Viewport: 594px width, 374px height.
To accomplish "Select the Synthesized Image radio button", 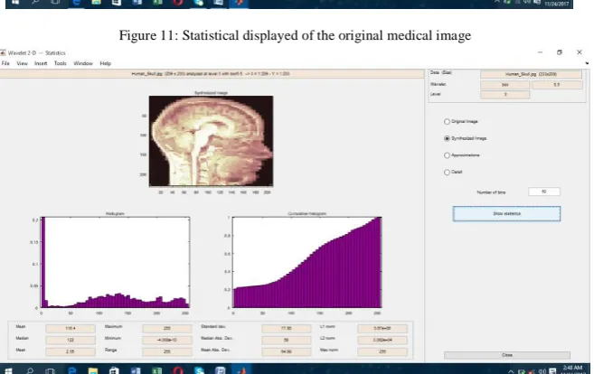I will click(447, 138).
